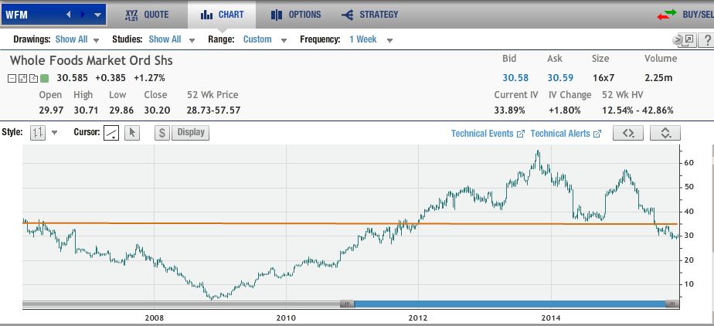Collapse quote panel with minus box

13,78
